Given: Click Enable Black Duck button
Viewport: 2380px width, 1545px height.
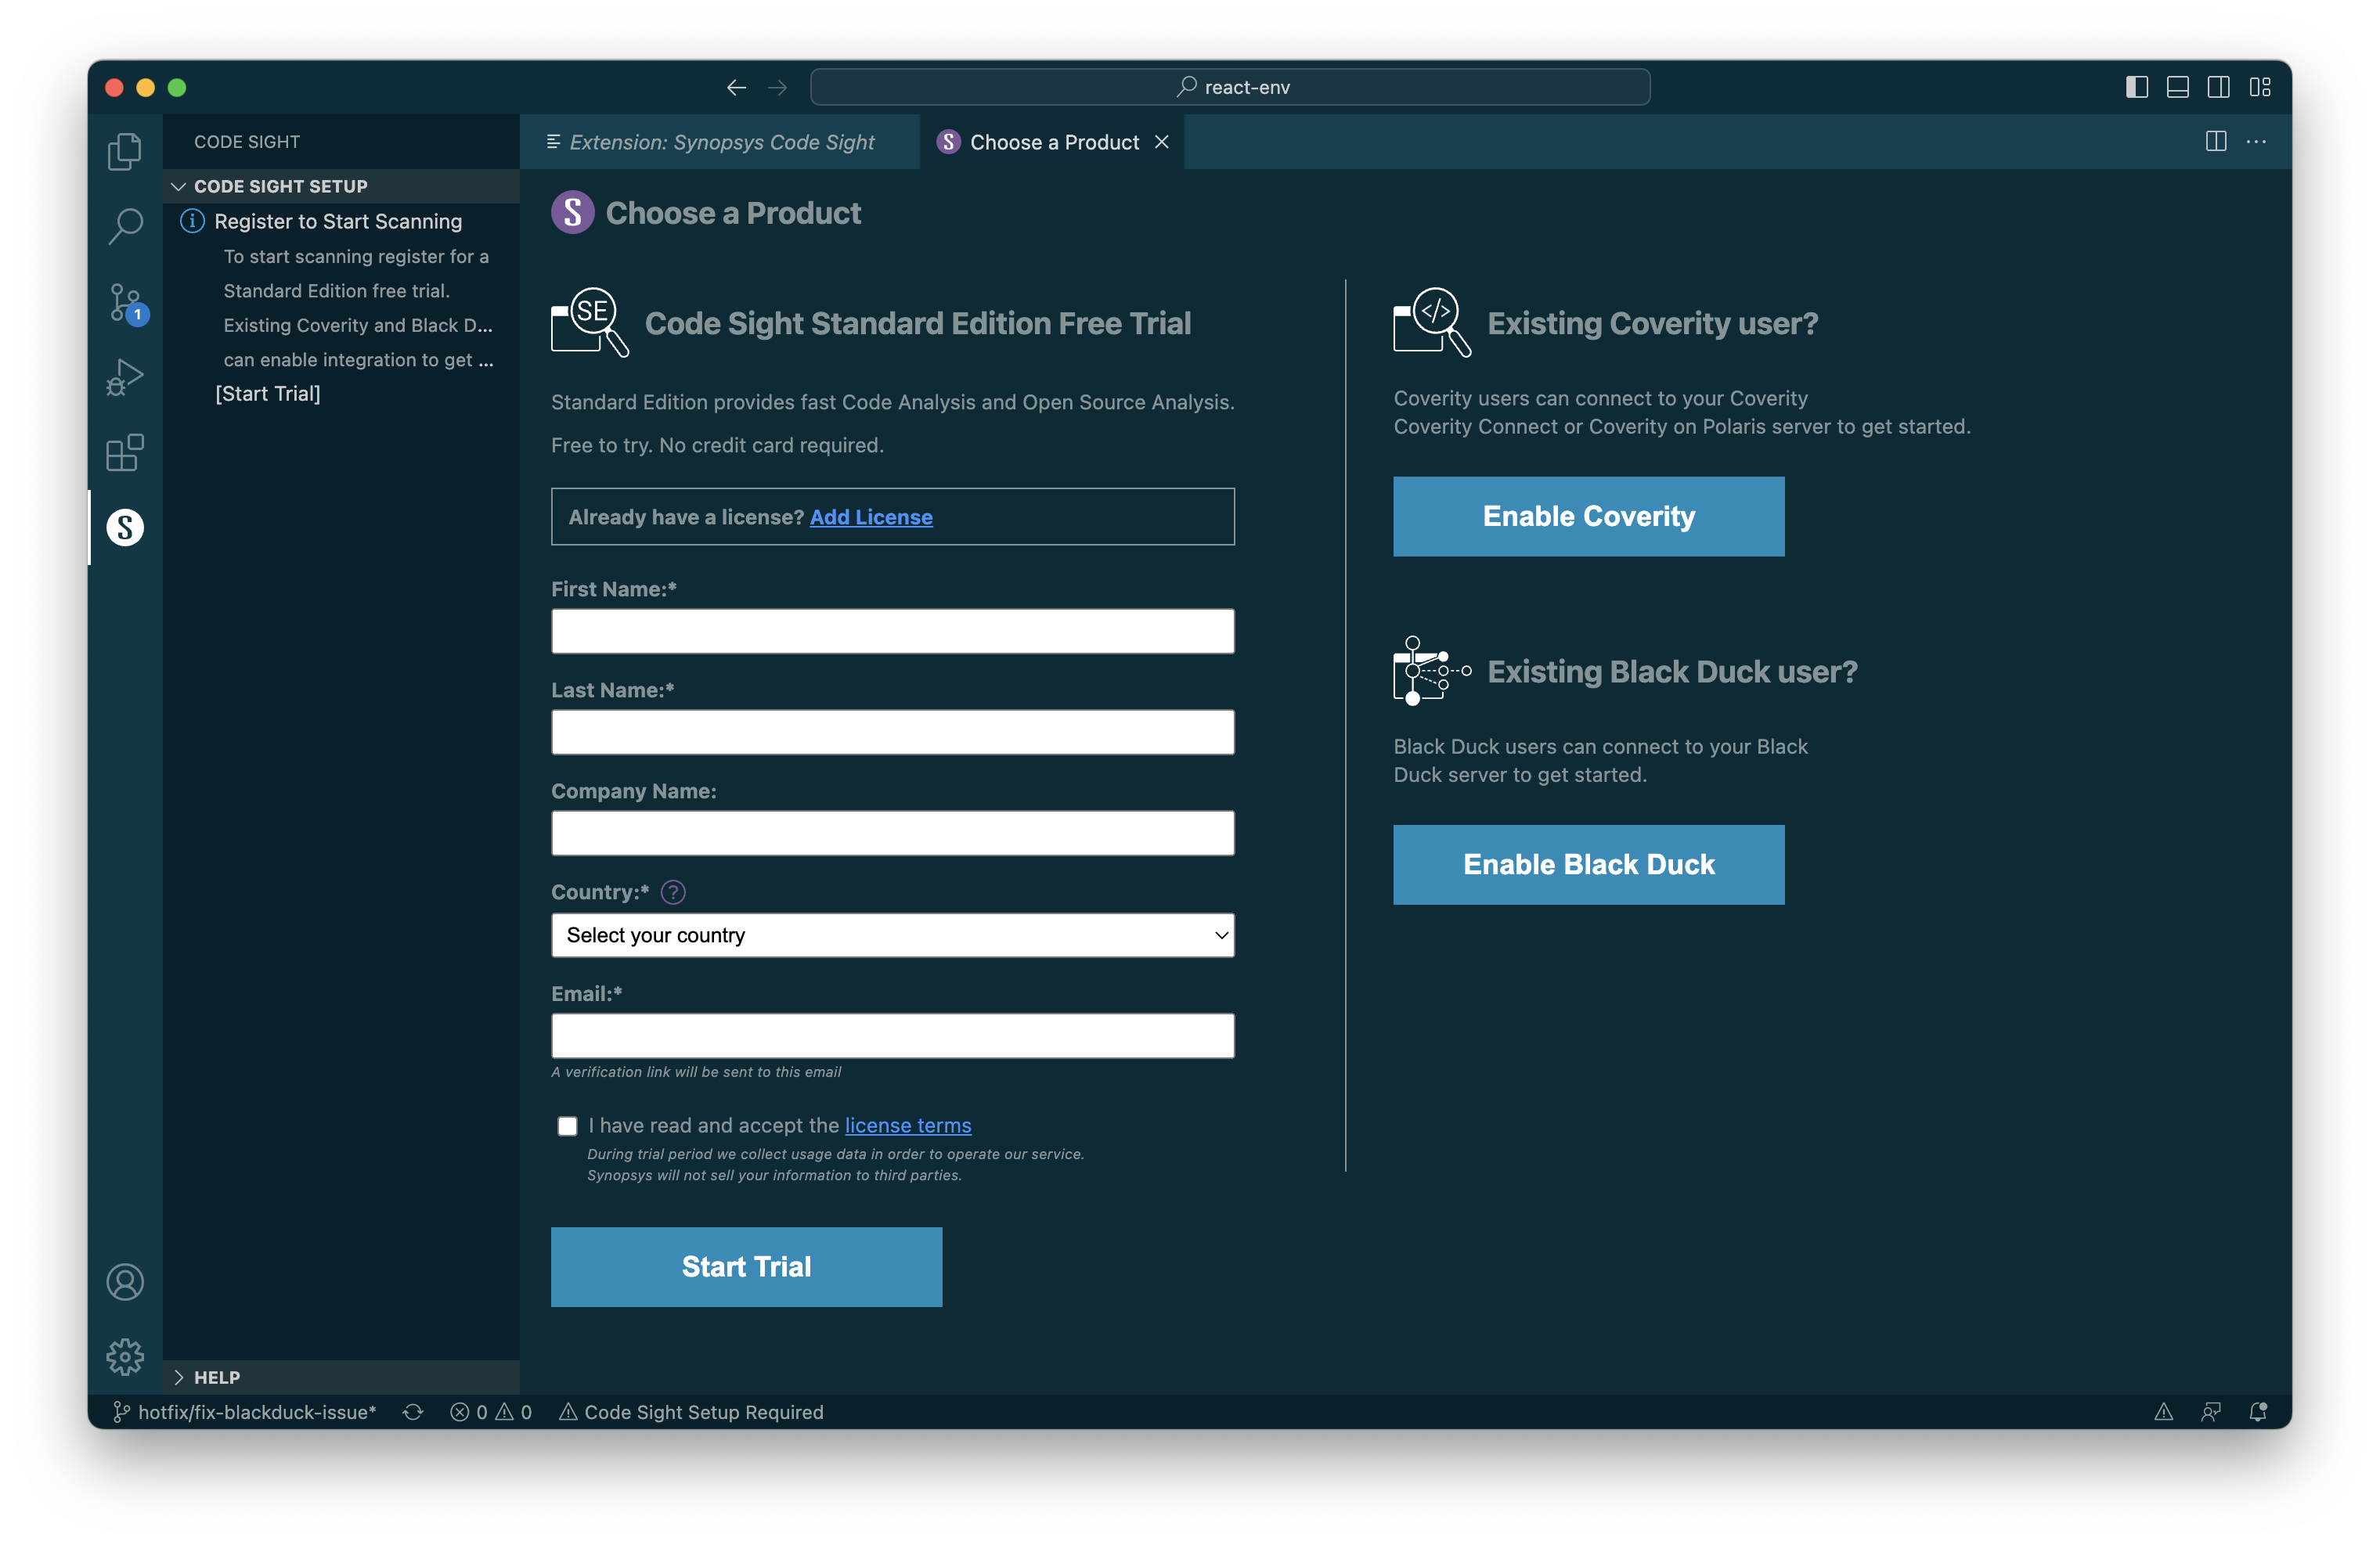Looking at the screenshot, I should 1588,864.
